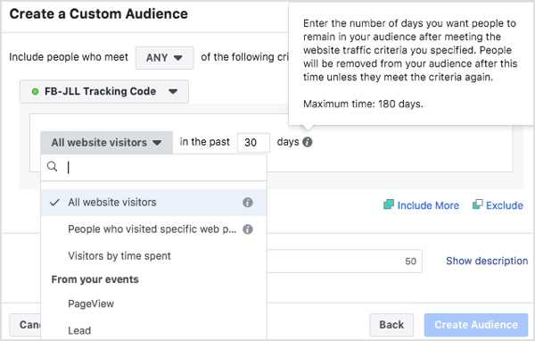Choose Visitors by time spent option
Image resolution: width=535 pixels, height=341 pixels.
click(153, 256)
